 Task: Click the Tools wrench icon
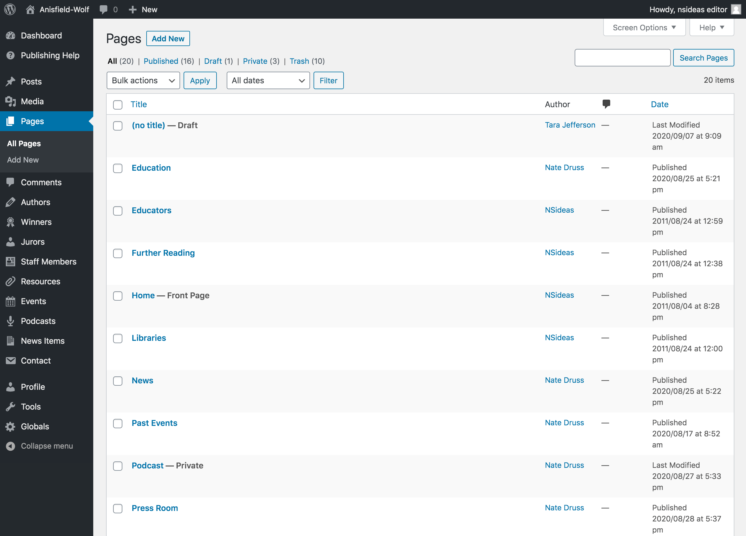[x=10, y=406]
